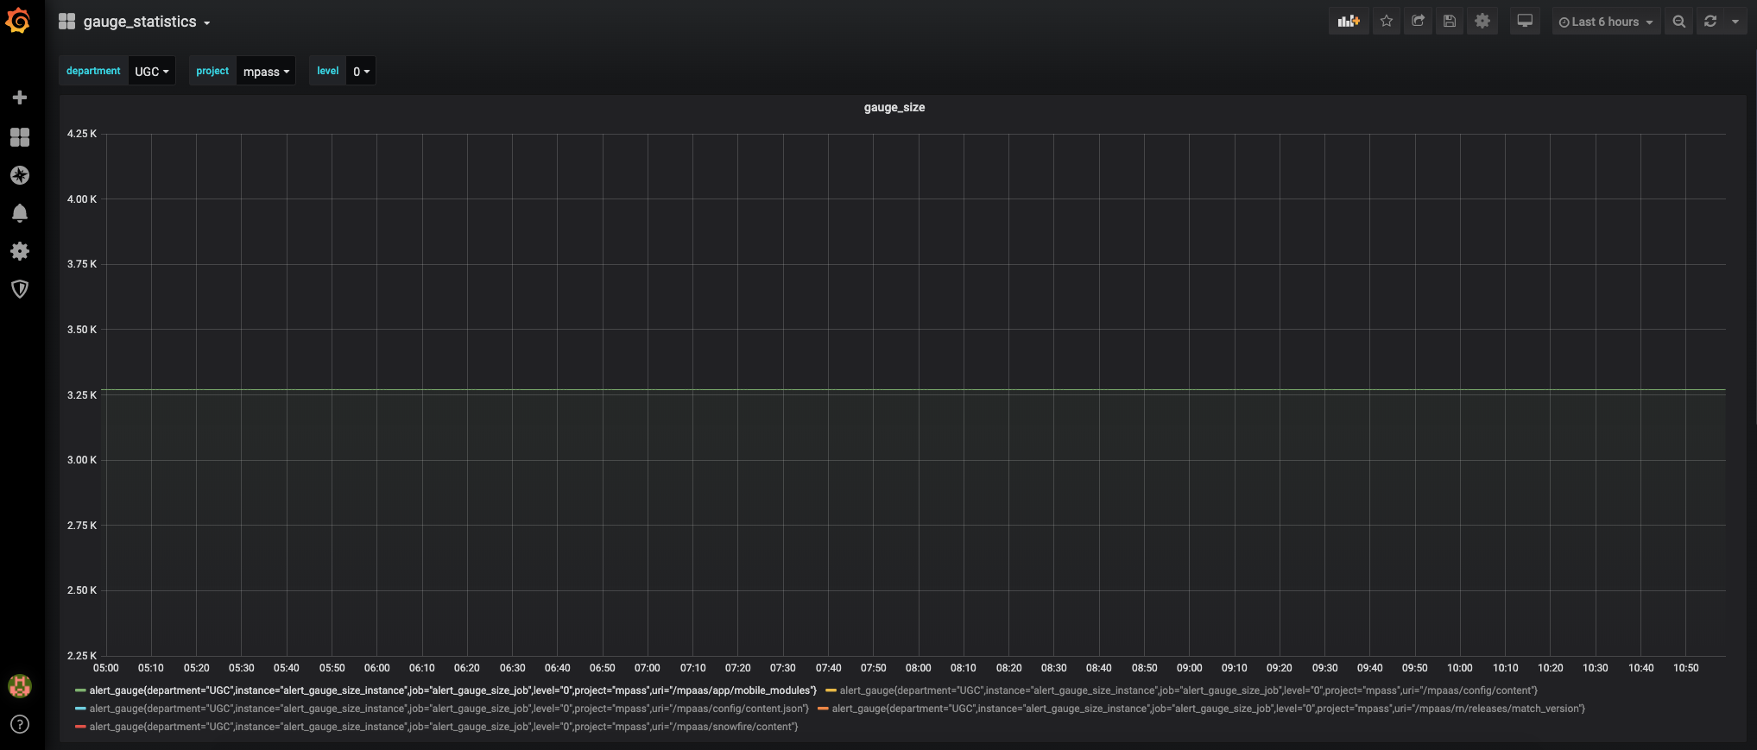
Task: Open the Server Admin shield icon
Action: pyautogui.click(x=20, y=289)
